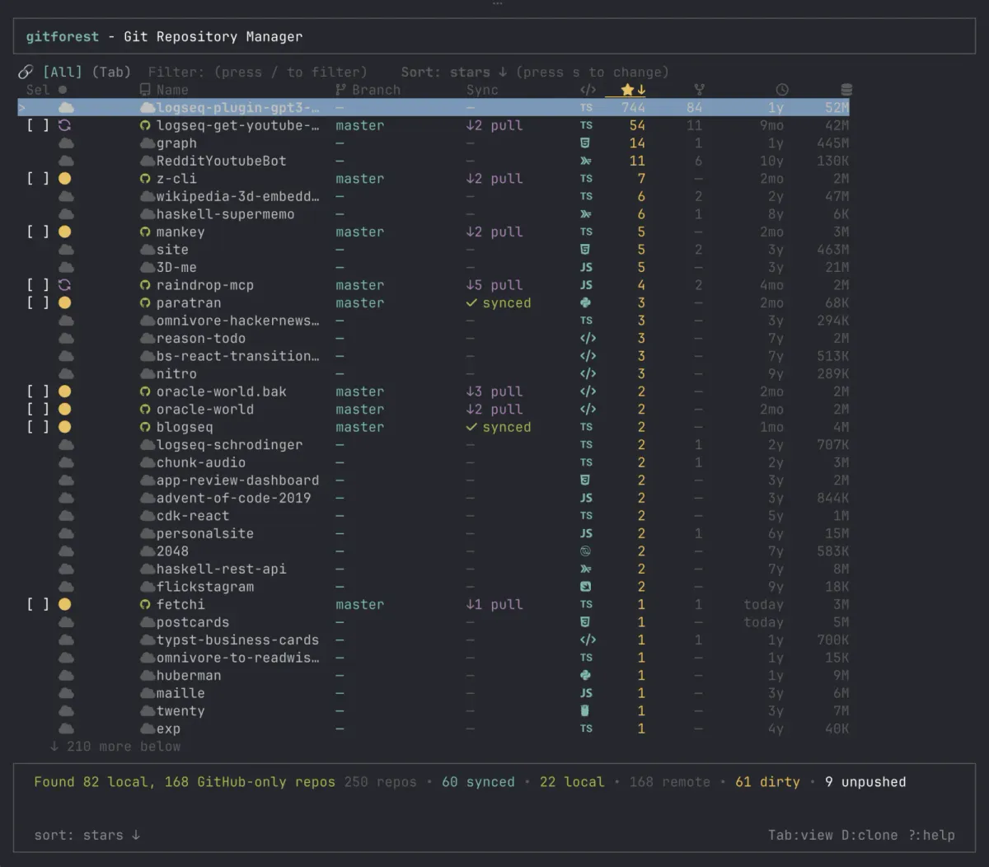Viewport: 989px width, 867px height.
Task: Click the yellow status dot in fetchi row
Action: click(x=64, y=604)
